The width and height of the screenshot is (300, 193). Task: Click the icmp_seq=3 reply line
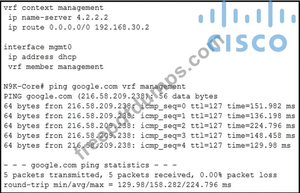pos(149,136)
